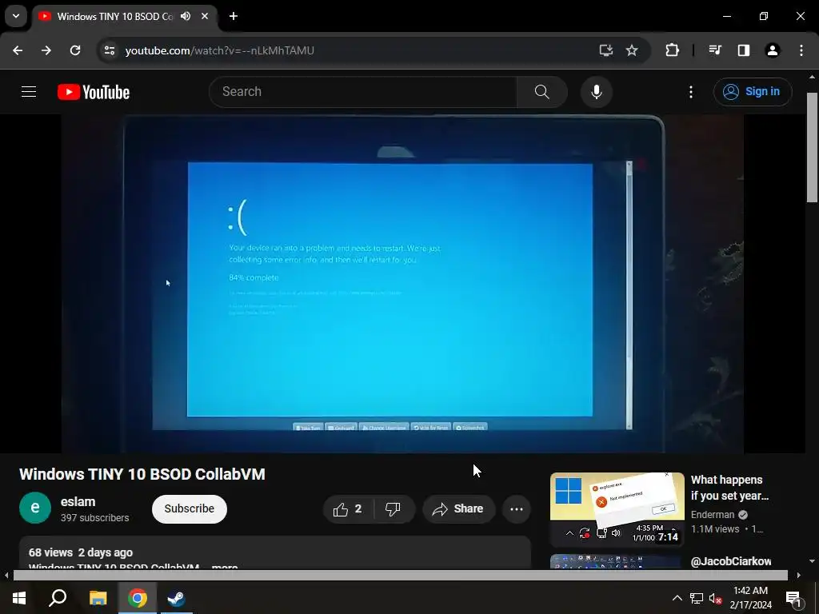
Task: Click the scroll right arrow
Action: pos(799,576)
